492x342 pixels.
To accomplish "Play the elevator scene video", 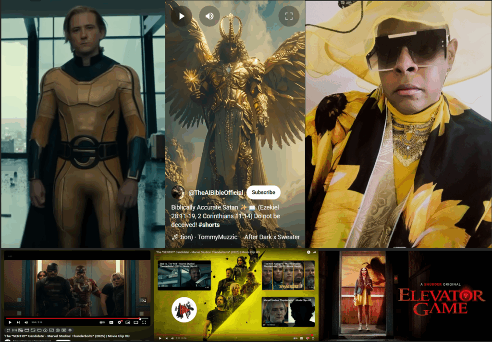I will pyautogui.click(x=10, y=322).
